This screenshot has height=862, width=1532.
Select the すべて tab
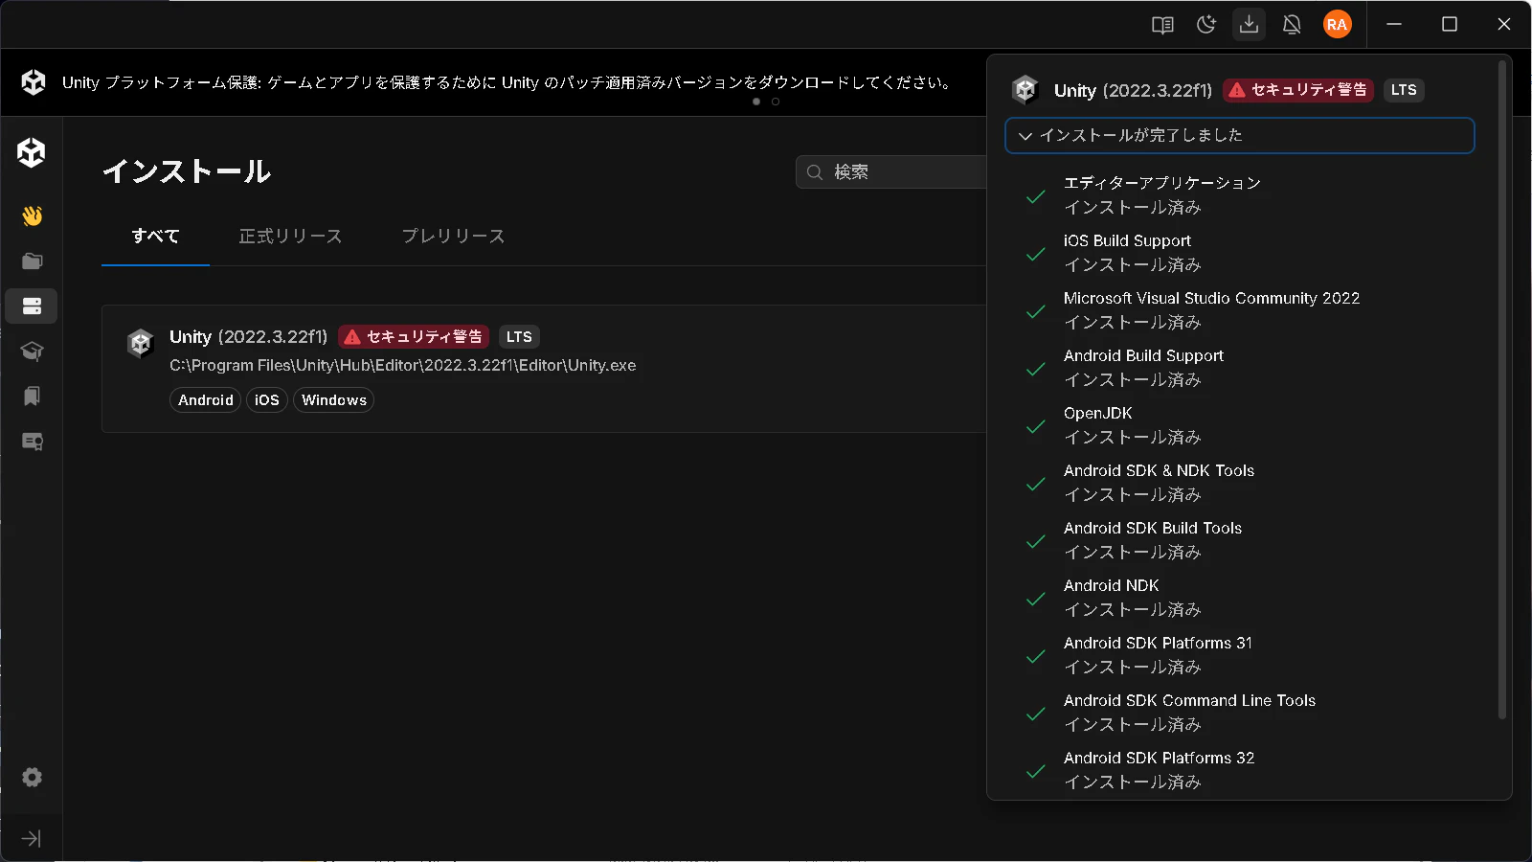[155, 237]
